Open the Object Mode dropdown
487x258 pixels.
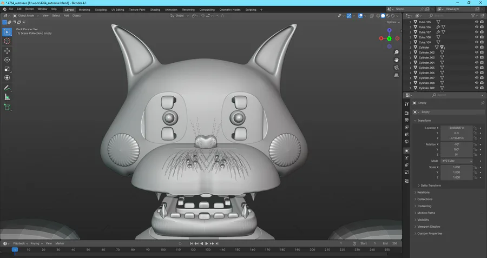(x=26, y=16)
